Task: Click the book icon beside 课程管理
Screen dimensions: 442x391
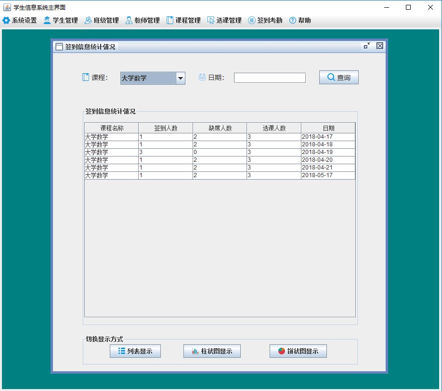Action: [x=169, y=20]
